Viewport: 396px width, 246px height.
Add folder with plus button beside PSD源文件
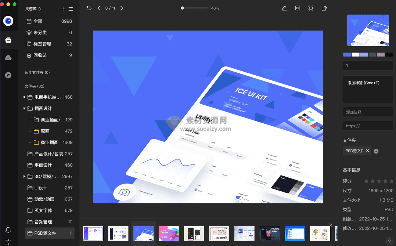376,151
